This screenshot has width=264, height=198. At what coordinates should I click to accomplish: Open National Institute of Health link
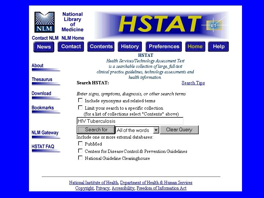[94, 183]
